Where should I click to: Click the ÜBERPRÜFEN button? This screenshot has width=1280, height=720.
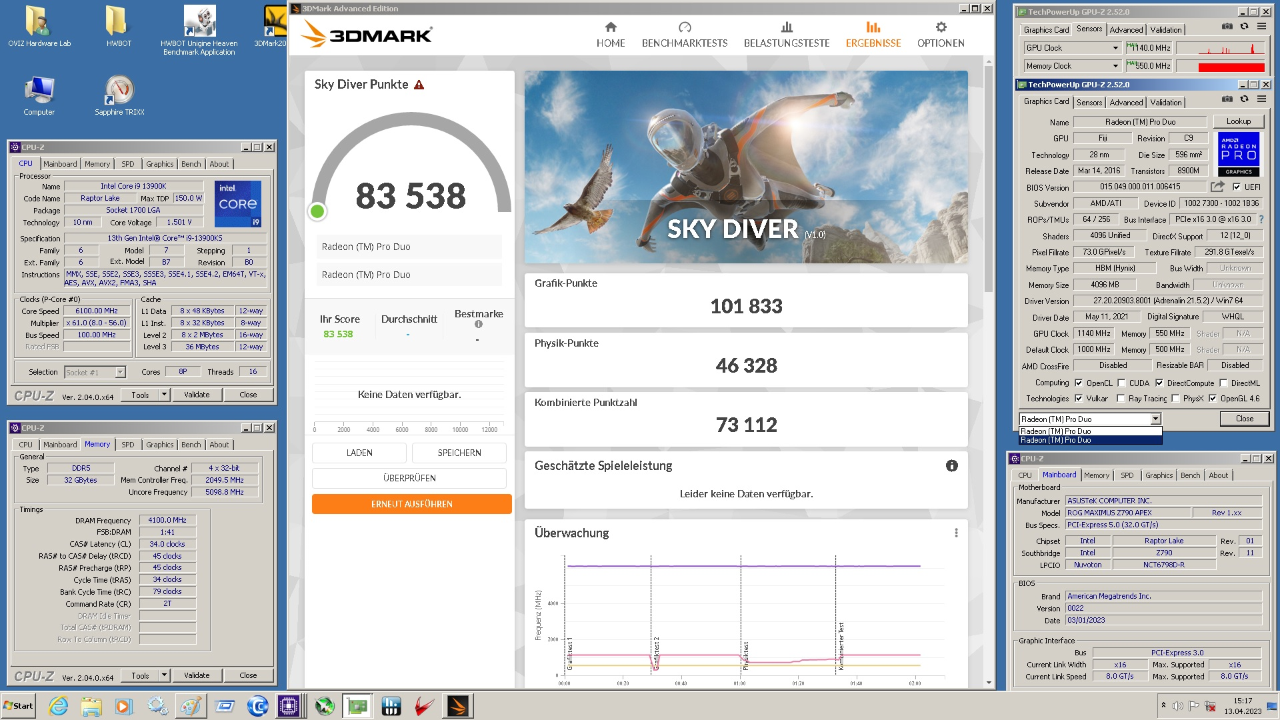tap(409, 478)
